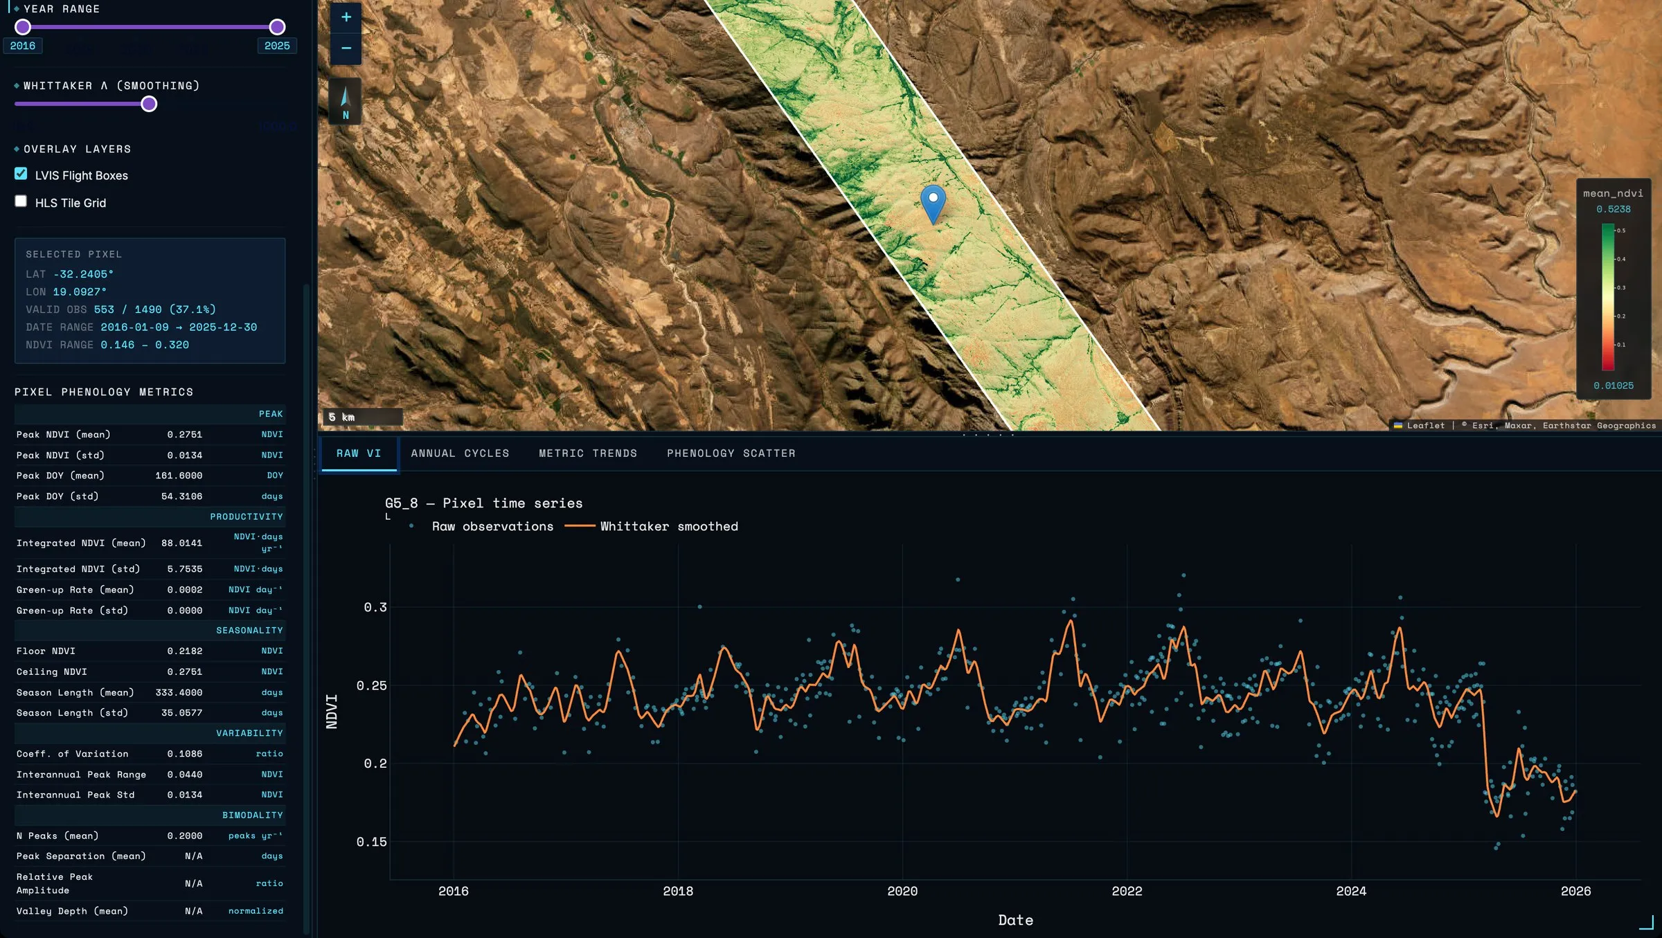Click the Peak DOY (mean) row

tap(150, 476)
